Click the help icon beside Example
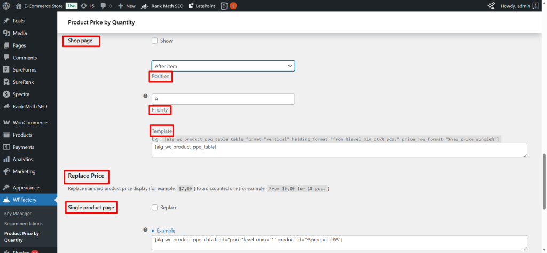This screenshot has width=547, height=253. pyautogui.click(x=145, y=230)
